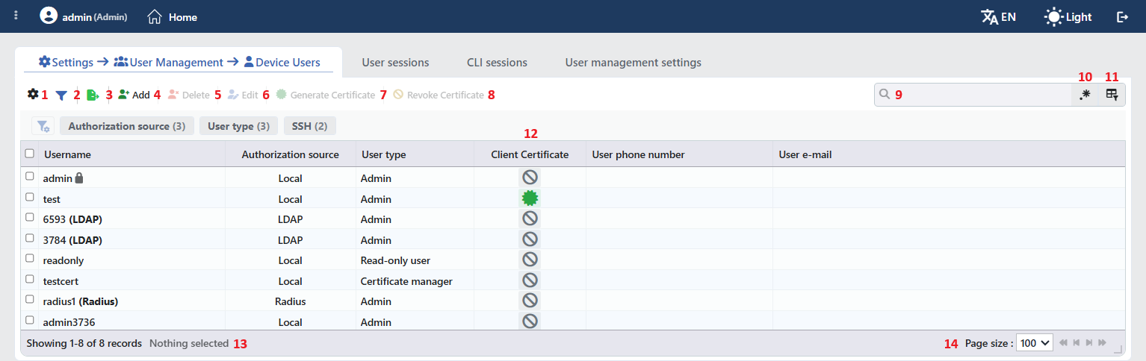Select the 6593 (LDAP) row checkbox
This screenshot has width=1146, height=361.
coord(30,218)
